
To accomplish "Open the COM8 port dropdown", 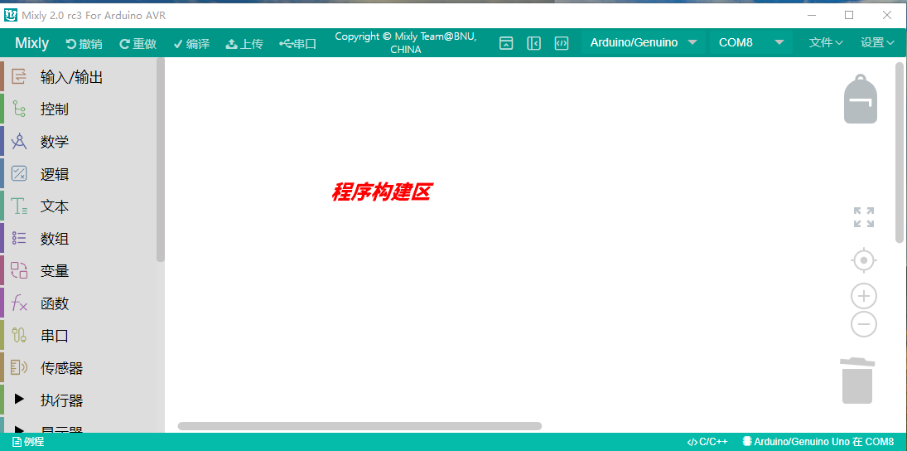I will 750,43.
